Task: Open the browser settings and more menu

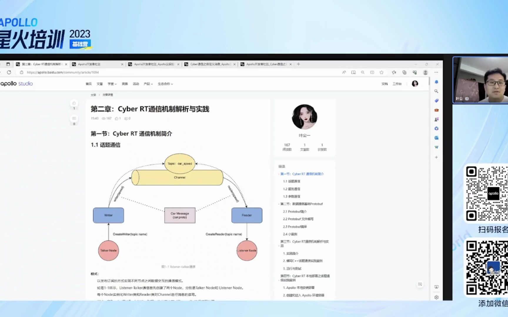Action: click(x=436, y=72)
